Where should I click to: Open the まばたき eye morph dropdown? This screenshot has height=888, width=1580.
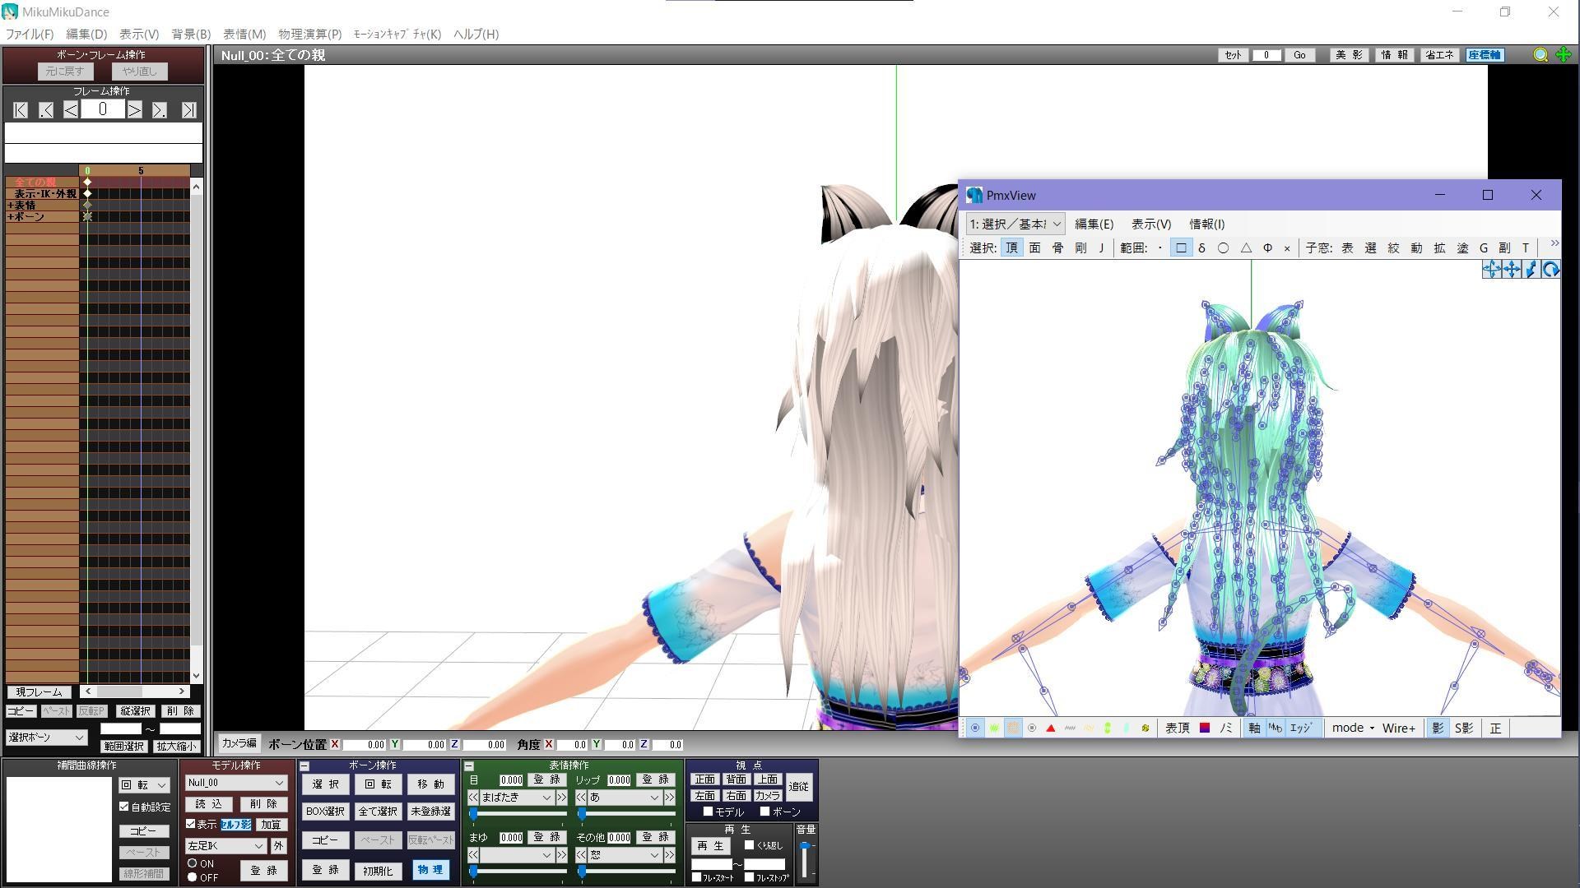(516, 798)
